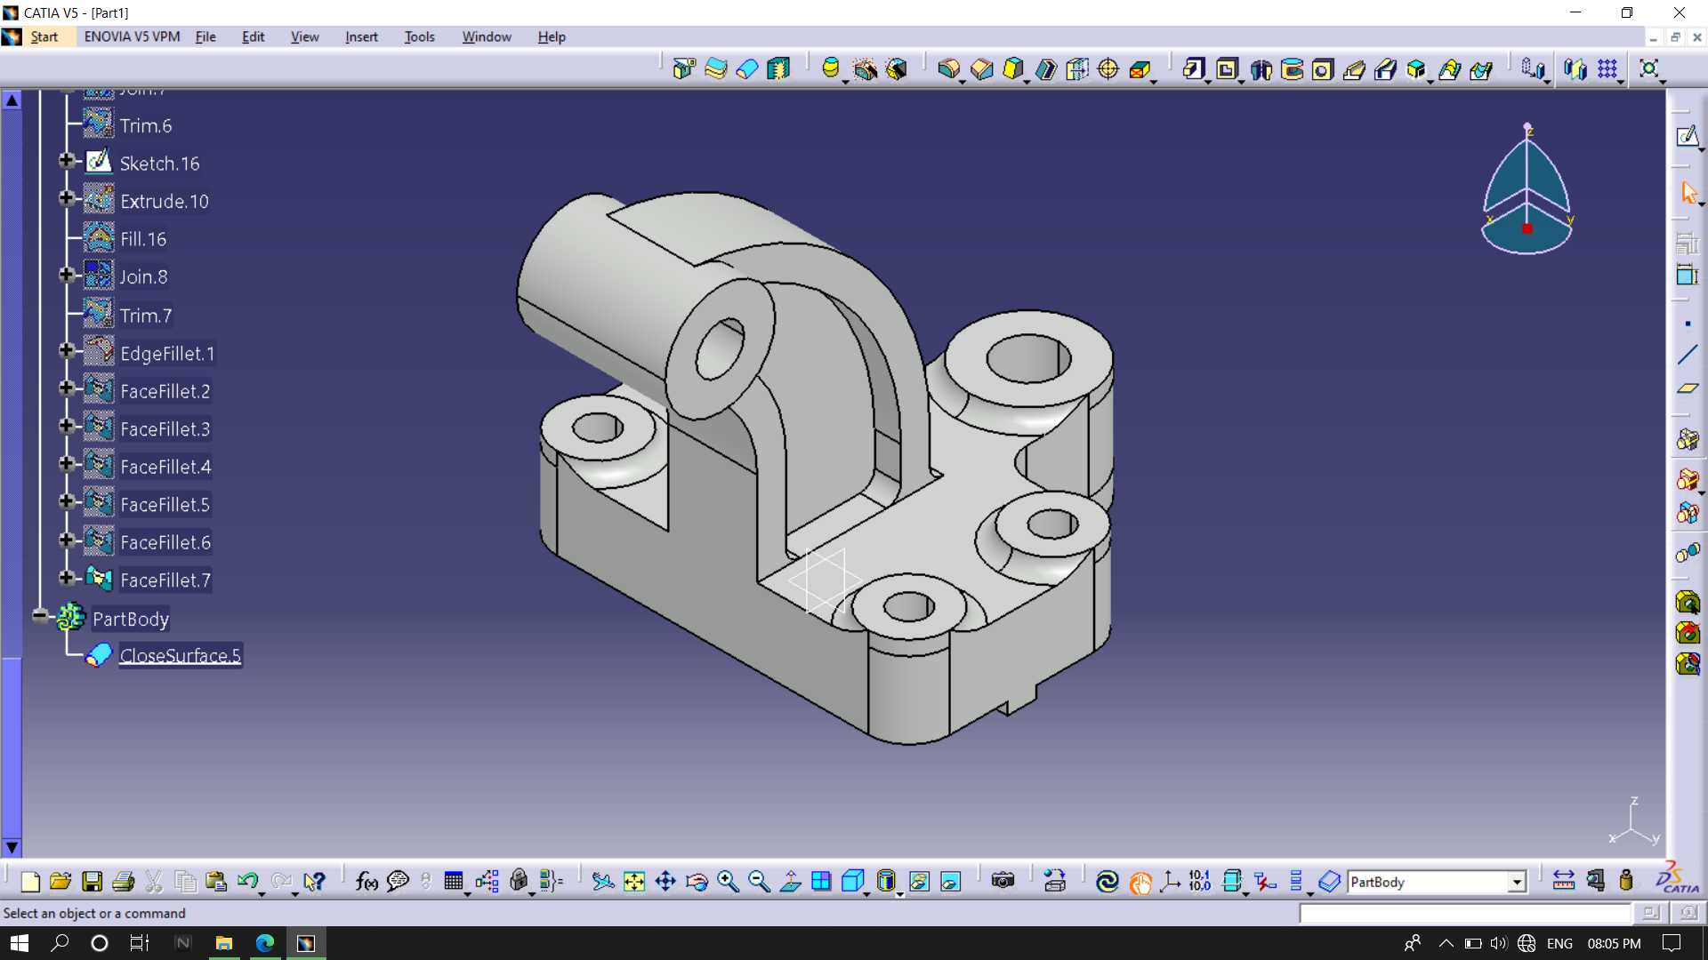Open the Insert menu

pyautogui.click(x=361, y=36)
